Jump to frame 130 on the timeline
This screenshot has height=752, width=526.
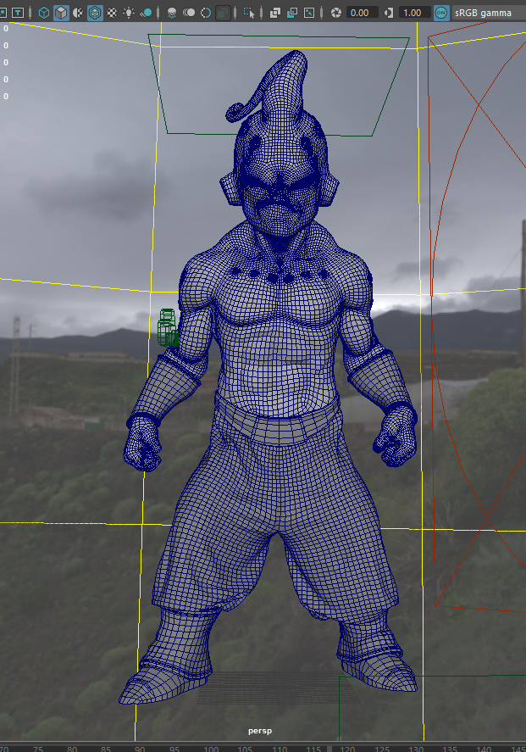pos(416,749)
